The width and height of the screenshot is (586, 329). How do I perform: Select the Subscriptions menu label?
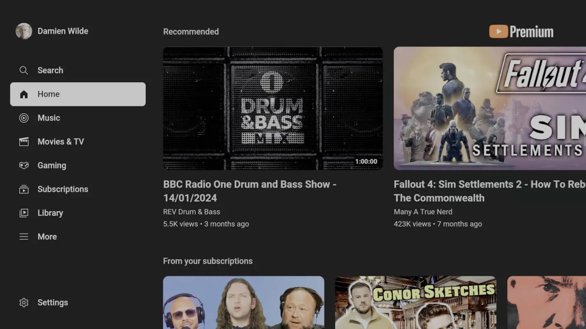(x=63, y=189)
